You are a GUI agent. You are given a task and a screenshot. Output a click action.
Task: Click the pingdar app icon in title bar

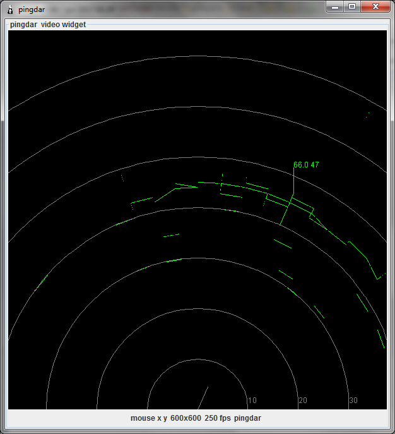pos(10,9)
